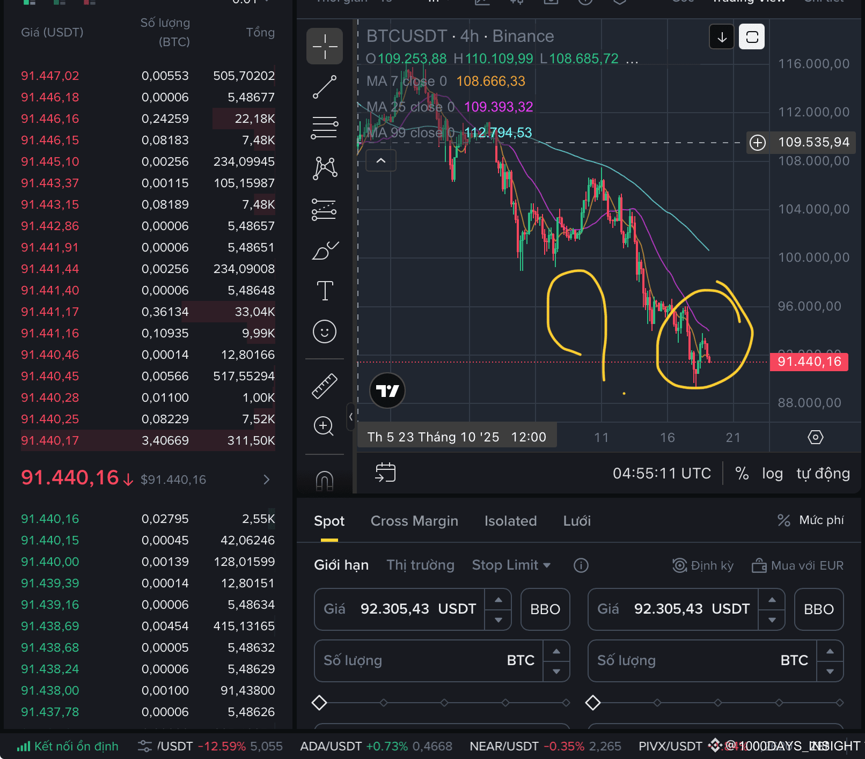The height and width of the screenshot is (759, 865).
Task: Select the brush drawing tool
Action: point(325,250)
